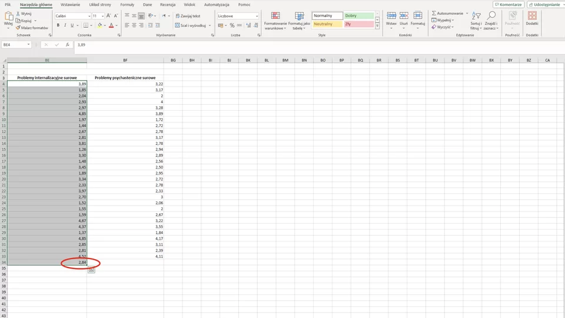Expand Scal i wyśrodkuj dropdown arrow
This screenshot has width=565, height=318.
click(x=210, y=25)
